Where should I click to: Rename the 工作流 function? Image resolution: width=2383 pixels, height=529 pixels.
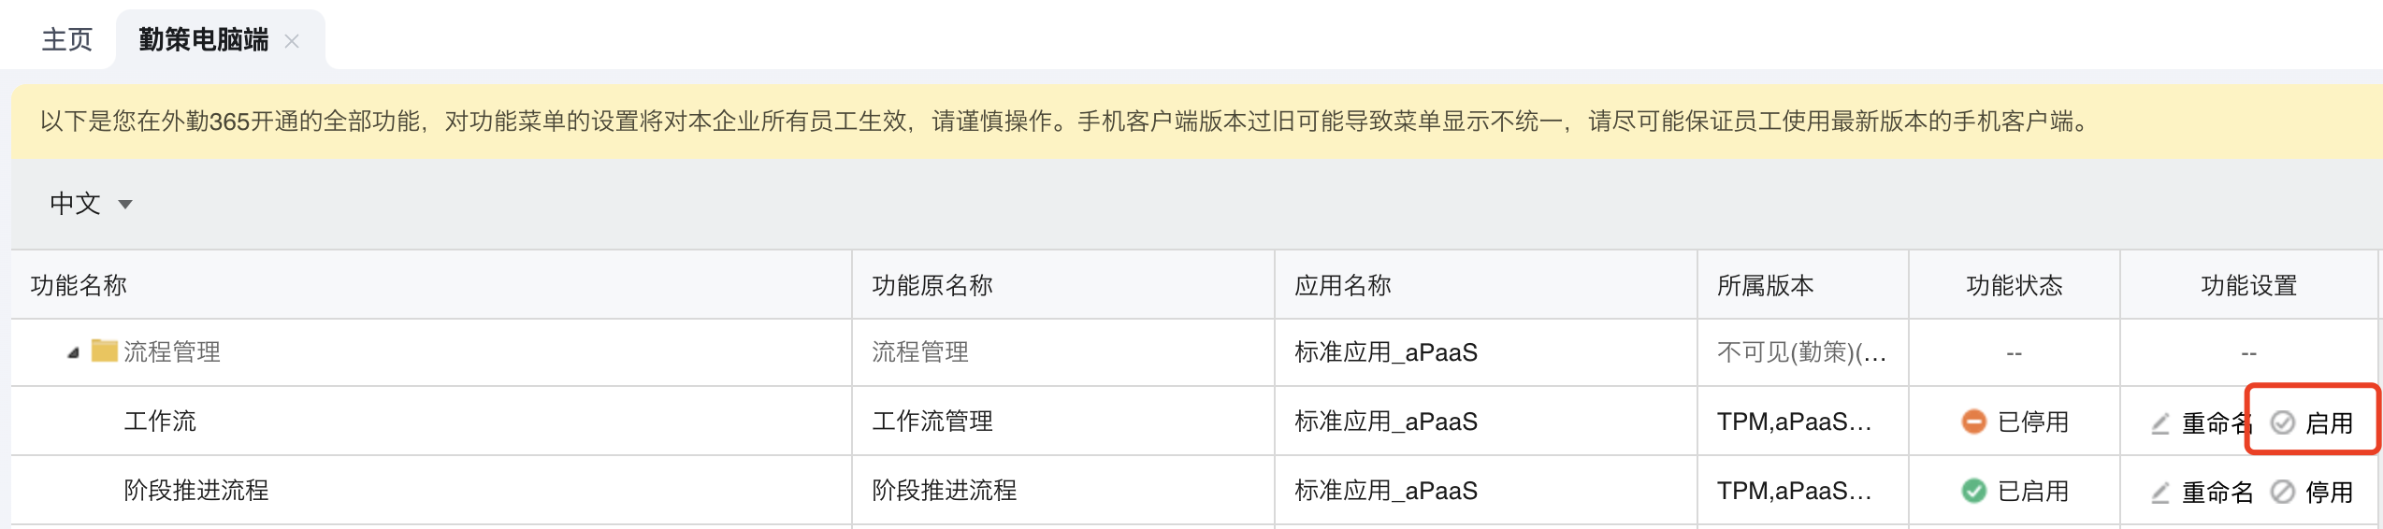click(2202, 423)
